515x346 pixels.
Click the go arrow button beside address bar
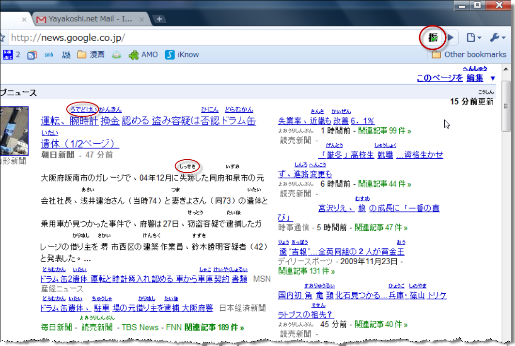coord(451,38)
